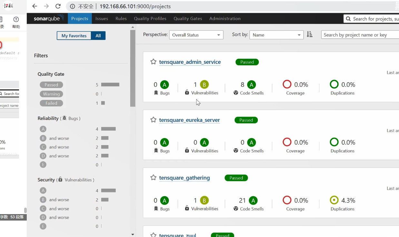Image resolution: width=399 pixels, height=237 pixels.
Task: Click help question mark icon in left window
Action: pyautogui.click(x=16, y=19)
